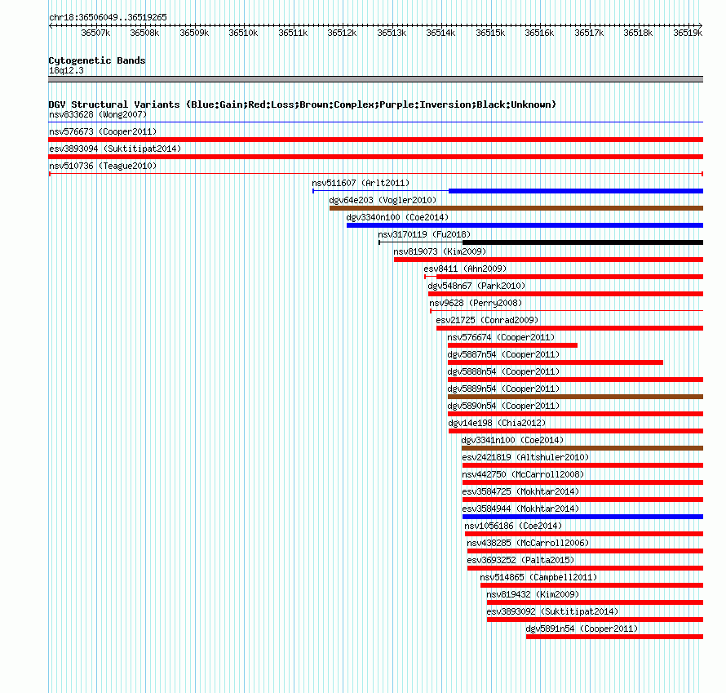Open nsv819073 (Kim2009) variant

(440, 251)
